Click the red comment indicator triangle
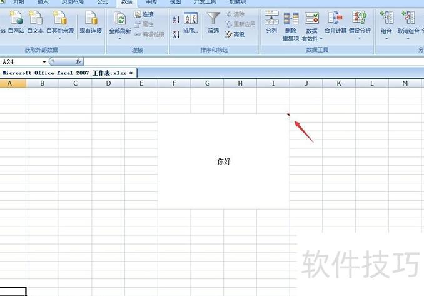The width and height of the screenshot is (424, 296). (288, 115)
